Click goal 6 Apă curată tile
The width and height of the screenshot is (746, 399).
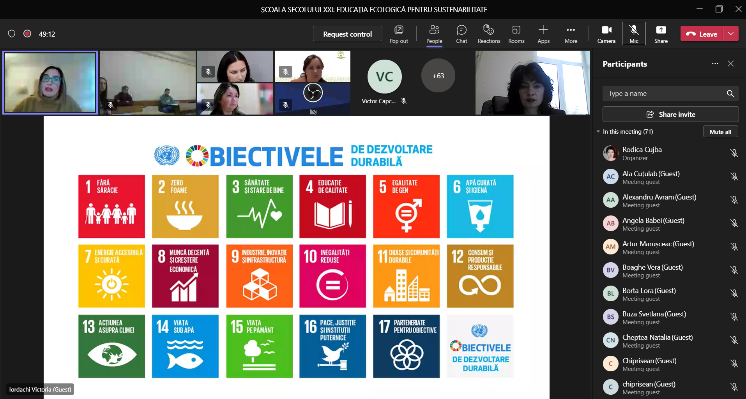[480, 207]
